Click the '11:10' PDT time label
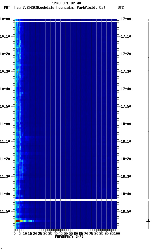The height and width of the screenshot is (252, 161). click(5, 141)
